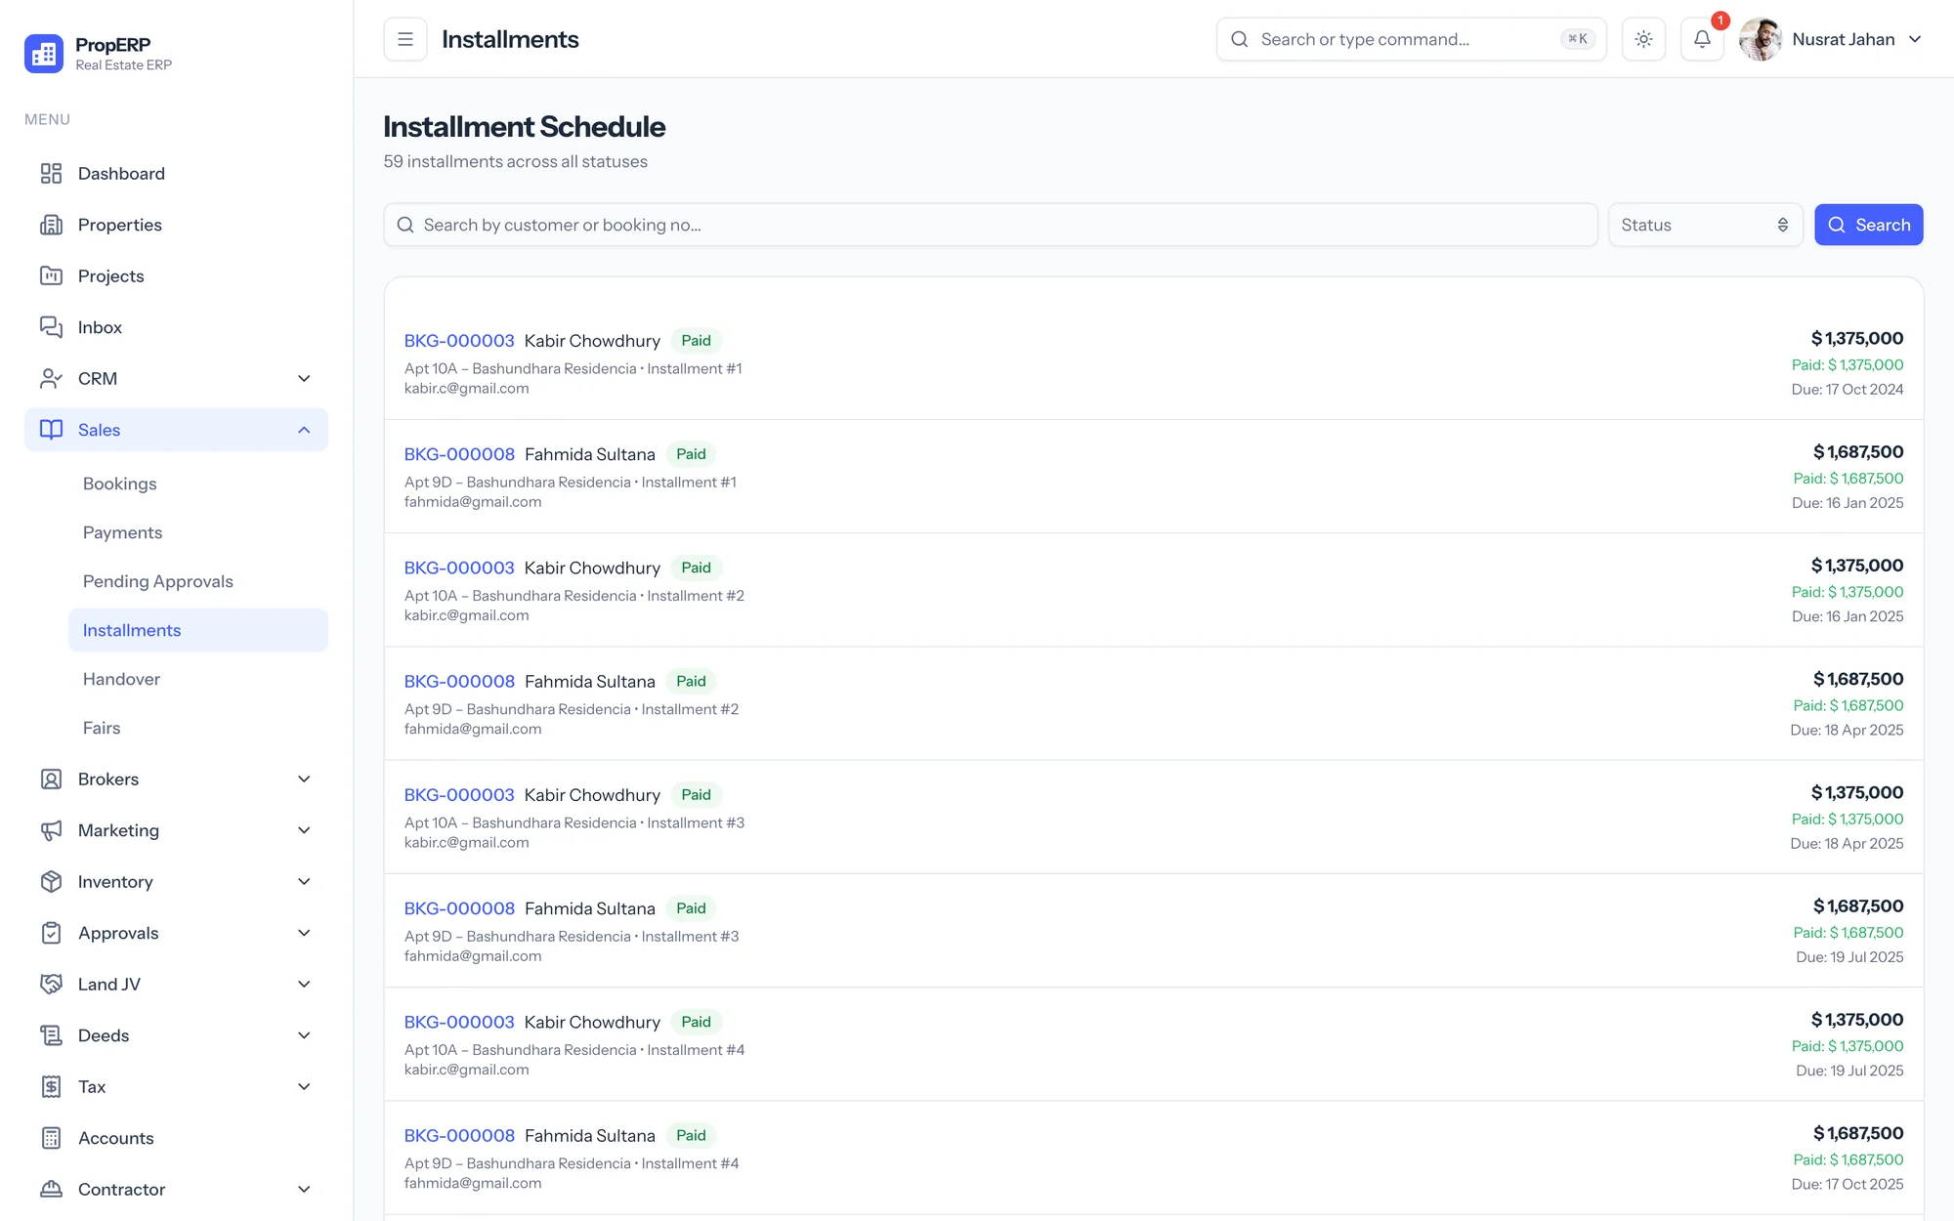This screenshot has height=1221, width=1954.
Task: Open BKG-000008 link due 16 Jan 2025
Action: click(x=459, y=454)
